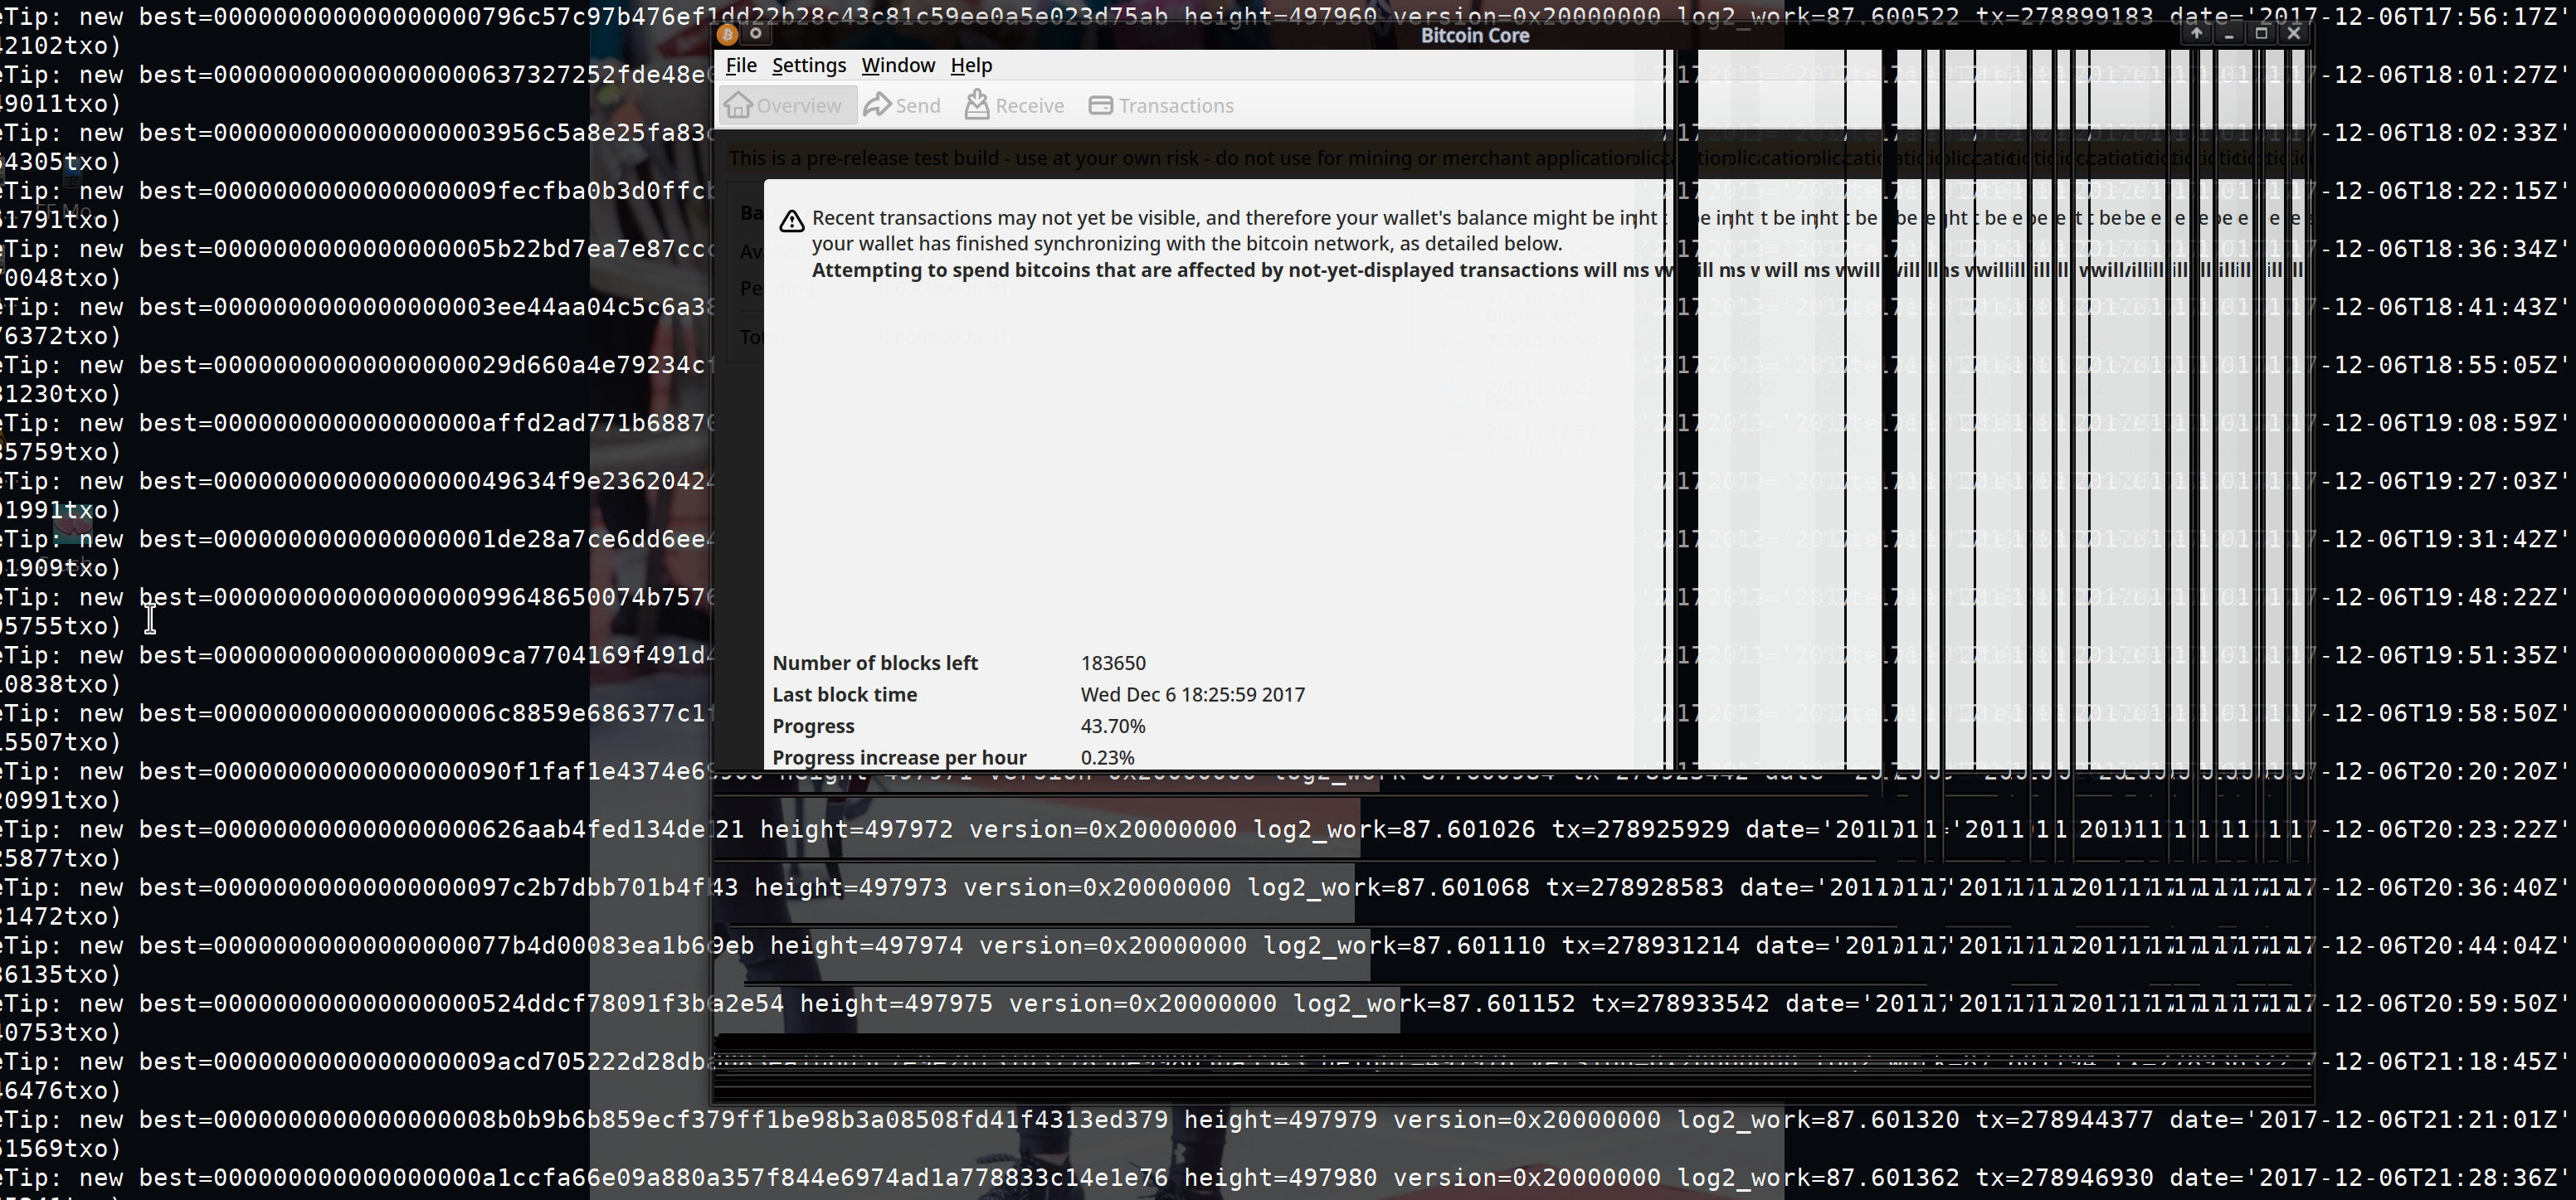Viewport: 2576px width, 1200px height.
Task: Click tx=278925929 in the terminal log
Action: click(1640, 829)
